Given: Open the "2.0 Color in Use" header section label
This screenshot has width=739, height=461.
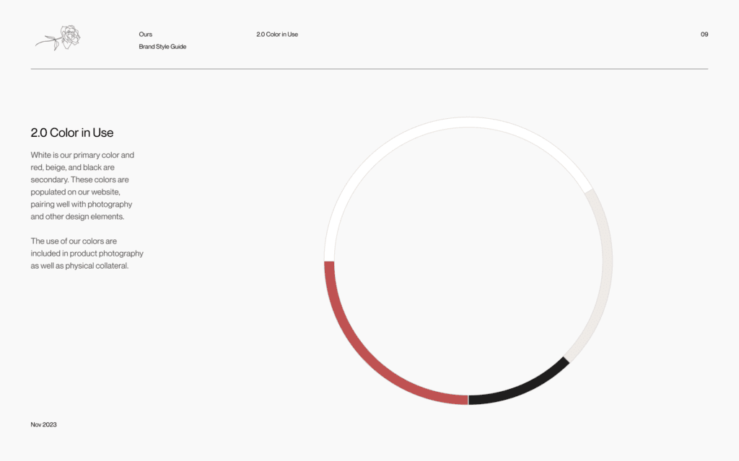Looking at the screenshot, I should pyautogui.click(x=277, y=35).
